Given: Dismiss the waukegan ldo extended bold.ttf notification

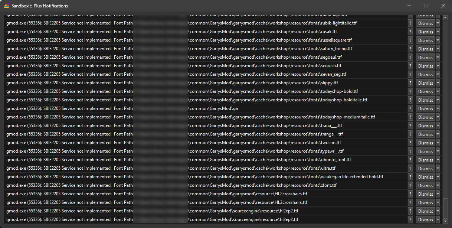Looking at the screenshot, I should pos(425,177).
